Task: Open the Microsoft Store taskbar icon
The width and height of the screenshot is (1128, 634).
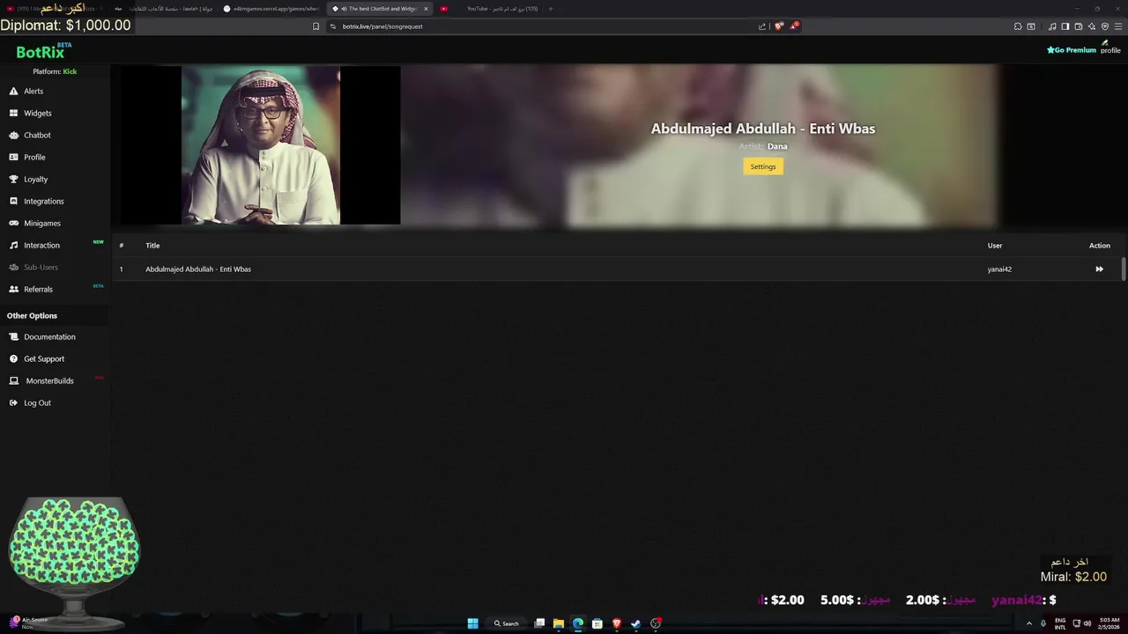Action: click(597, 623)
